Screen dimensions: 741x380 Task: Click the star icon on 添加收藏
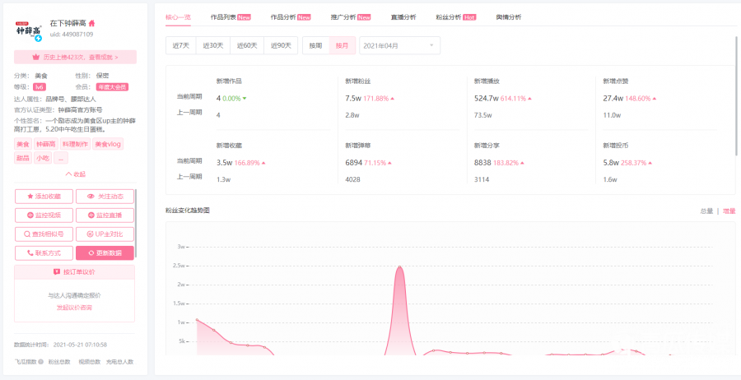click(x=30, y=197)
